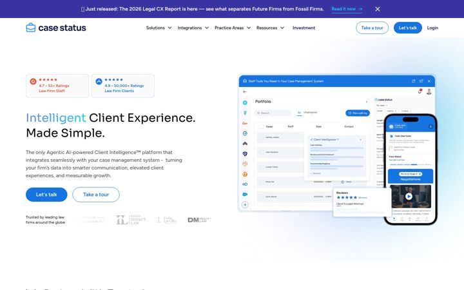Click the teal circle icon in mockup sidebar
The image size is (464, 290).
(245, 102)
